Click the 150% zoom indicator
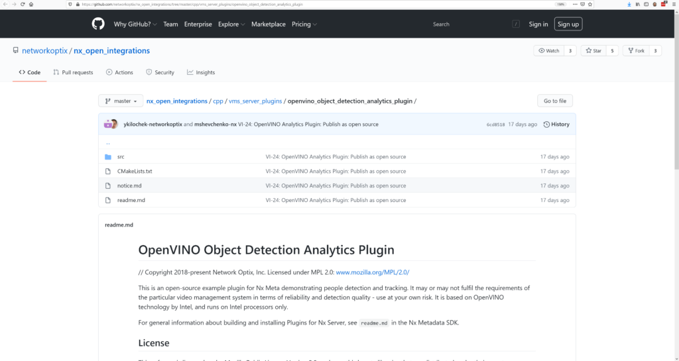Image resolution: width=679 pixels, height=361 pixels. click(561, 5)
